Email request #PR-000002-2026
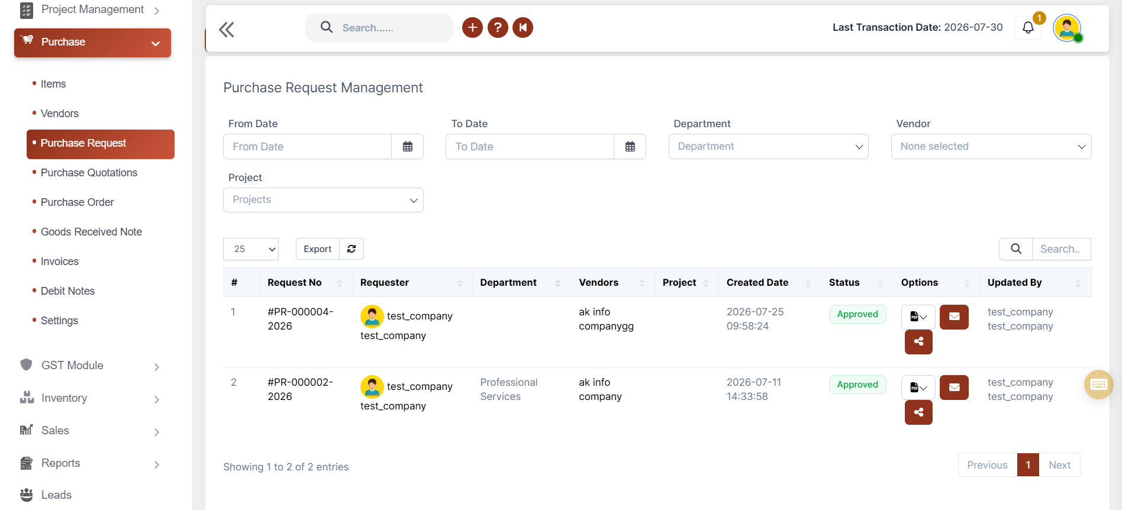 coord(954,388)
